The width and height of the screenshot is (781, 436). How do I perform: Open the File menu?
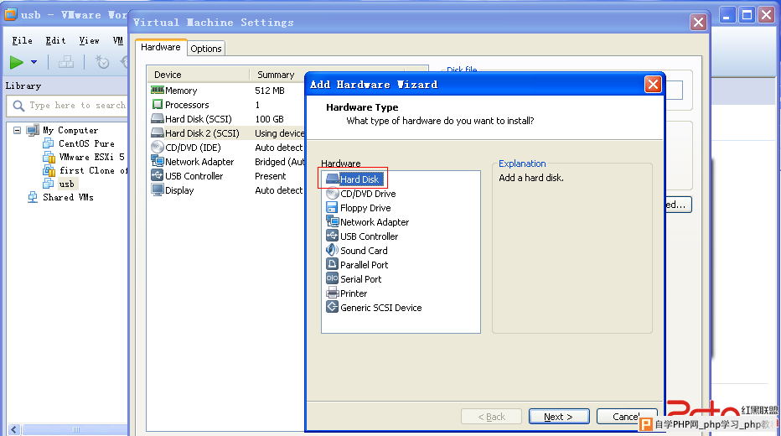click(x=23, y=41)
